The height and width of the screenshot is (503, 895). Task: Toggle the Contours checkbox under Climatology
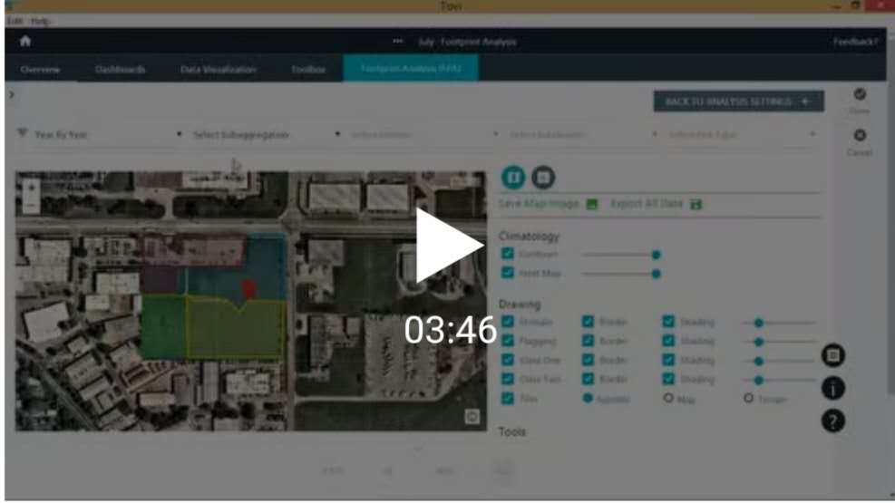[x=508, y=255]
